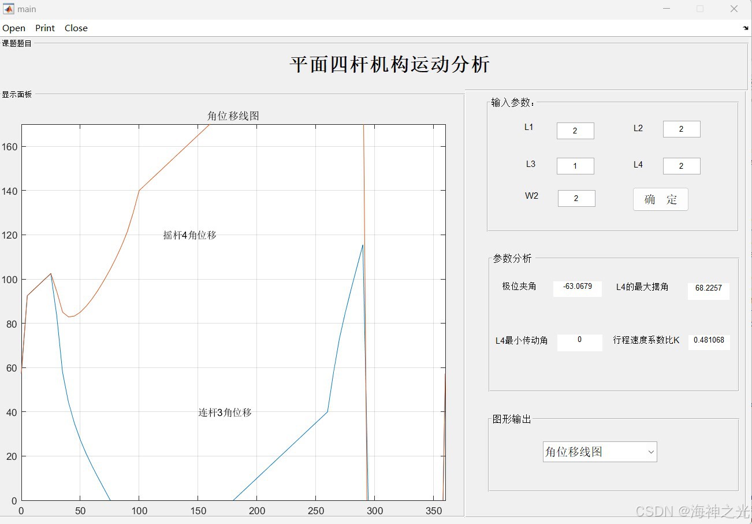The image size is (752, 524).
Task: Click the 角位移线图 chart title
Action: [x=233, y=116]
